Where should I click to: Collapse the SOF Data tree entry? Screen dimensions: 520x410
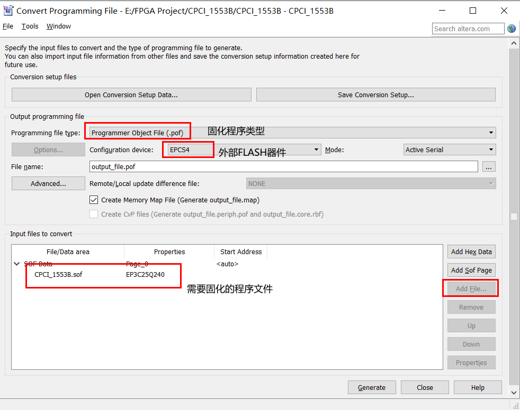point(16,263)
